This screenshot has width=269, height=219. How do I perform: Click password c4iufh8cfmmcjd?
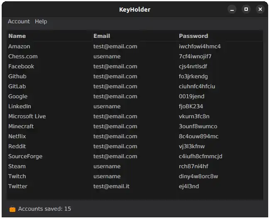(201, 157)
